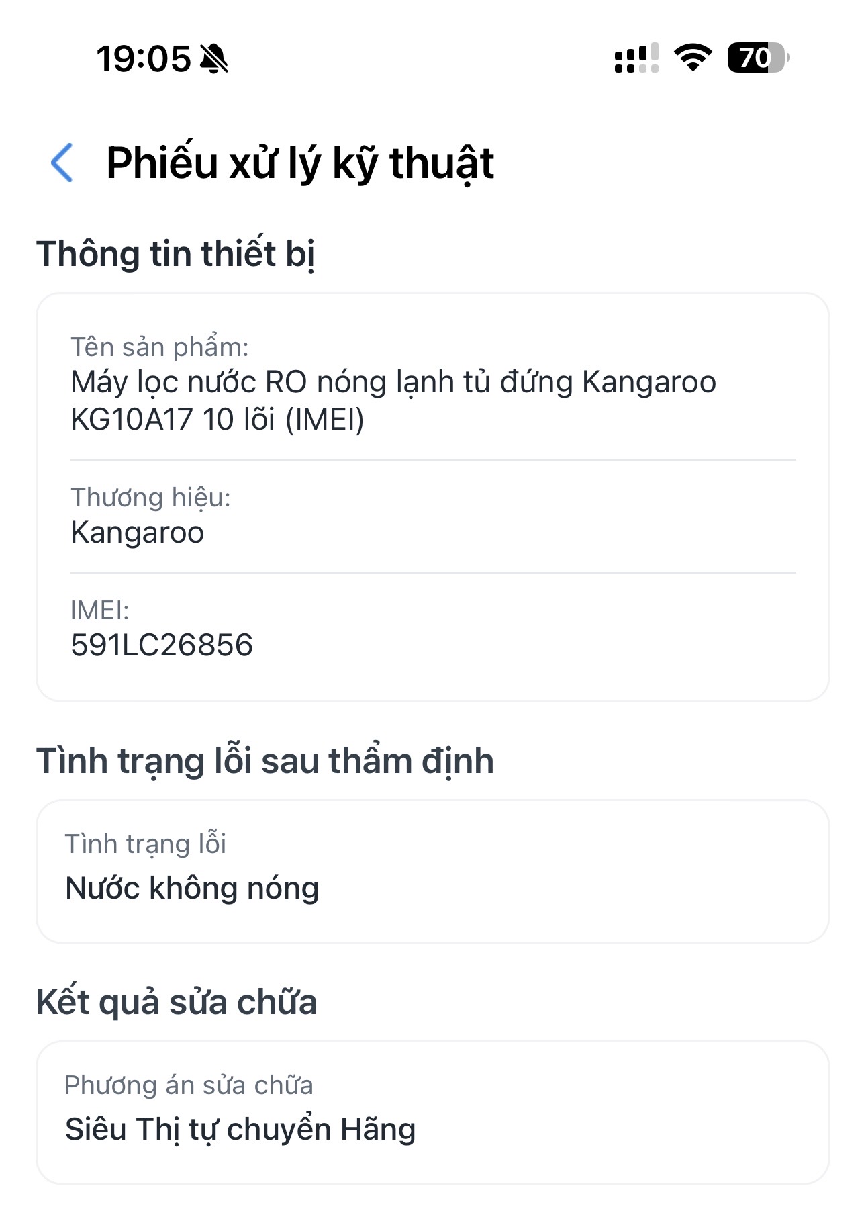Tap the 'Tình trạng lỗi sau thẩm định' heading
This screenshot has width=866, height=1229.
[265, 761]
